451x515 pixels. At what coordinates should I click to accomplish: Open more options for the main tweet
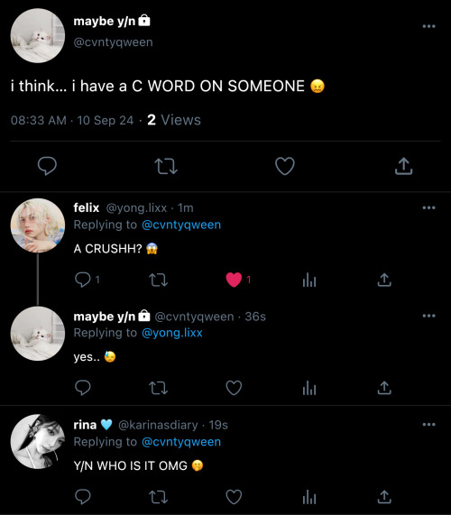(428, 26)
